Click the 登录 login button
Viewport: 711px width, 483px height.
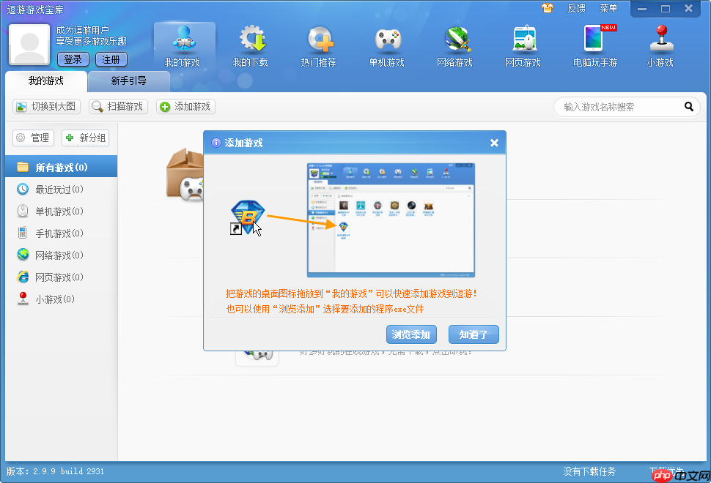coord(73,59)
